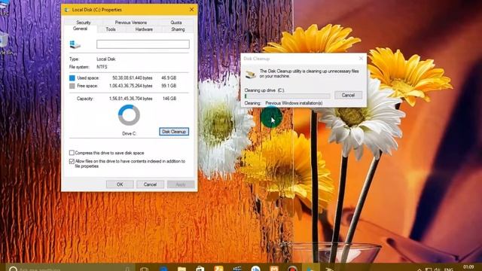The image size is (482, 271).
Task: Open the Quota tab
Action: (x=175, y=23)
